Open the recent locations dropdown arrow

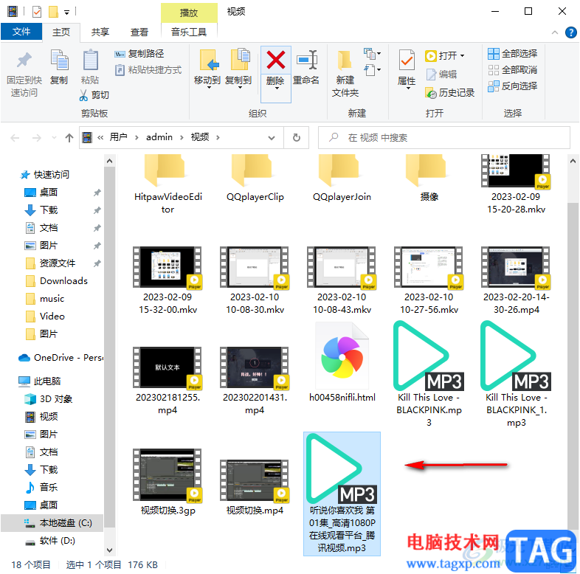coord(54,138)
